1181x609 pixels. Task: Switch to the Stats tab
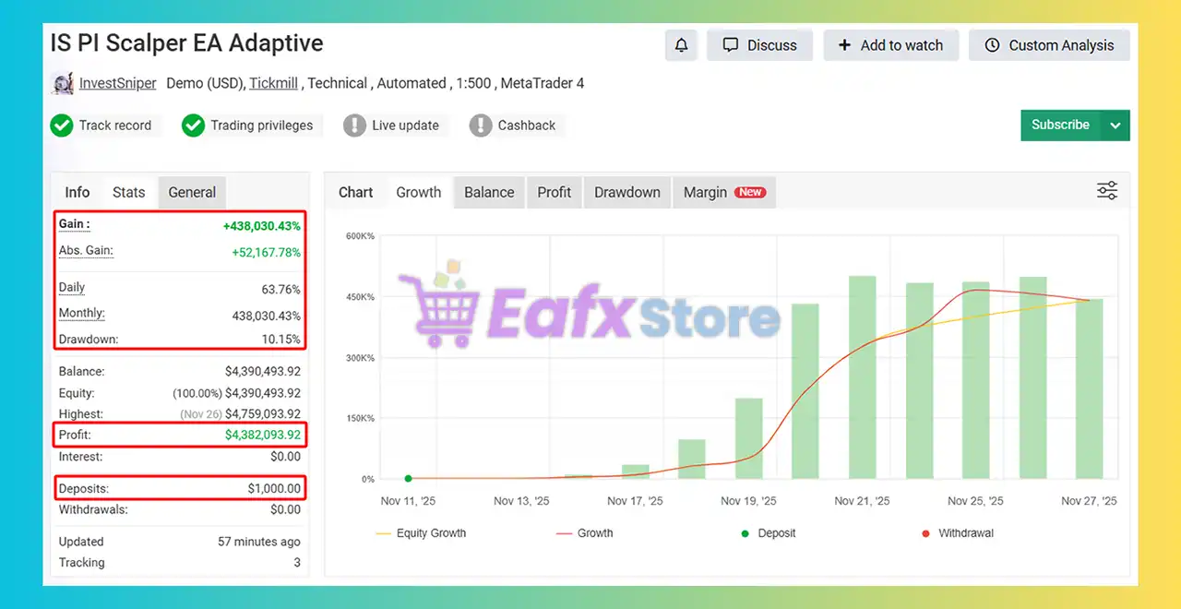pyautogui.click(x=129, y=192)
